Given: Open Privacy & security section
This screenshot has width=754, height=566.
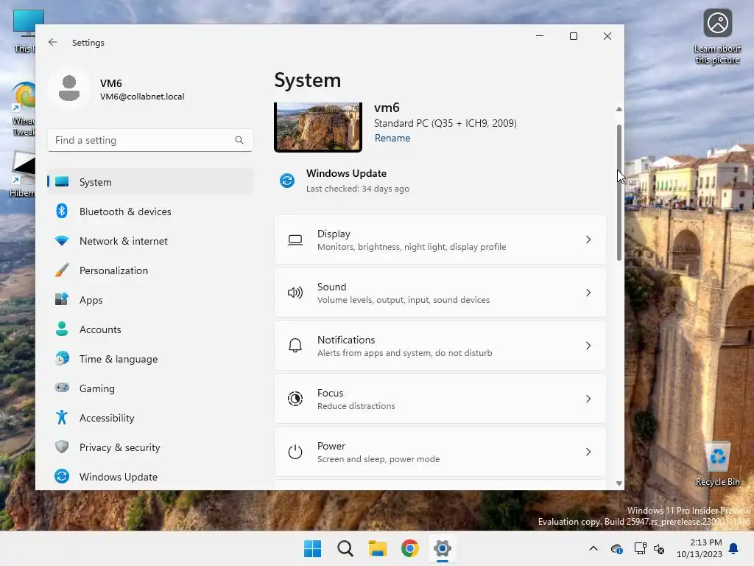Looking at the screenshot, I should (x=150, y=447).
